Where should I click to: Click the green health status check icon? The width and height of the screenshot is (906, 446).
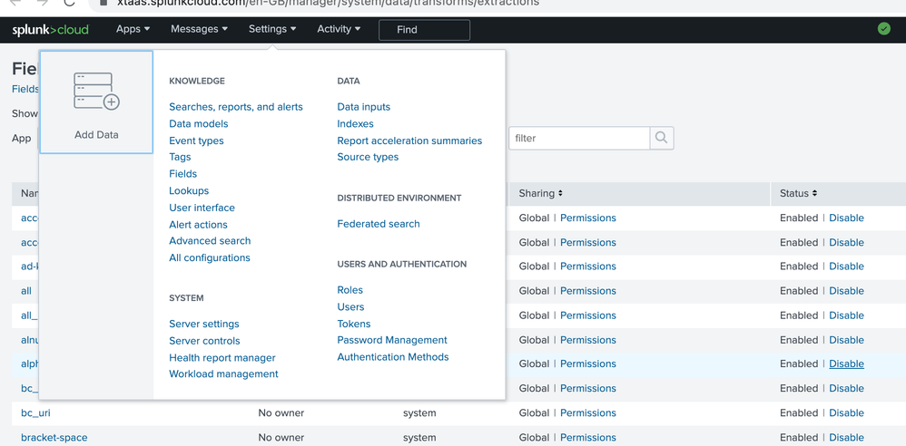pos(883,29)
